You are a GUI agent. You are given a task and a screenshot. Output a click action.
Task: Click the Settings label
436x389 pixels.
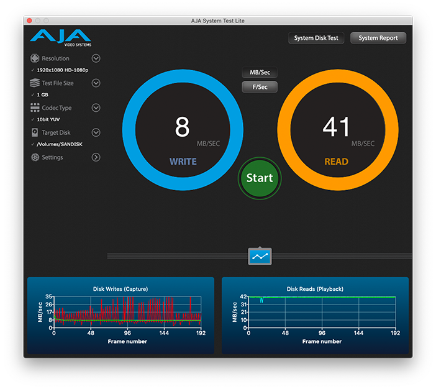pyautogui.click(x=52, y=157)
